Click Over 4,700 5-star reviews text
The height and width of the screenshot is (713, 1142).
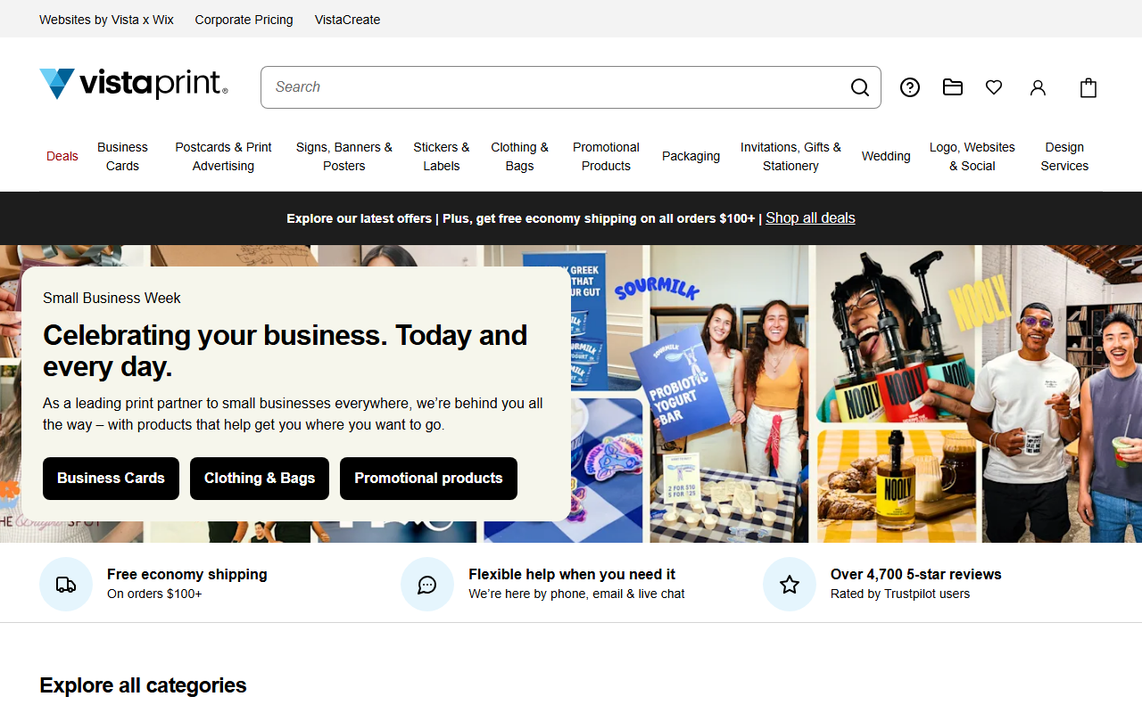coord(916,575)
